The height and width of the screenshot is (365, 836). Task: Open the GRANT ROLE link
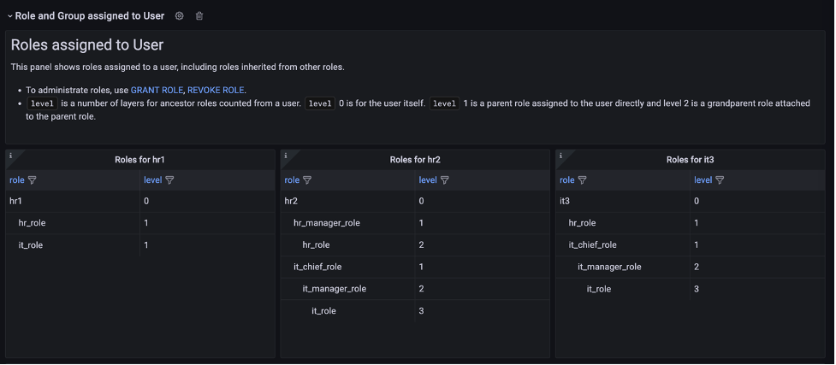coord(157,90)
